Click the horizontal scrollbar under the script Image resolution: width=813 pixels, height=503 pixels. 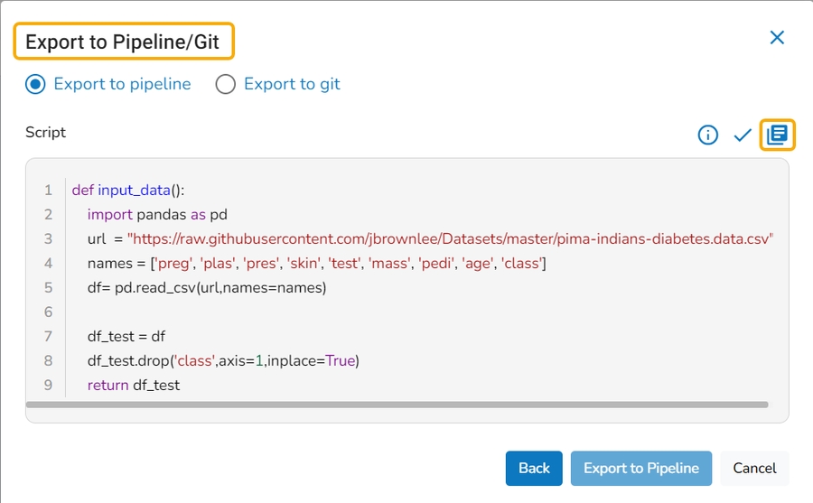click(397, 405)
